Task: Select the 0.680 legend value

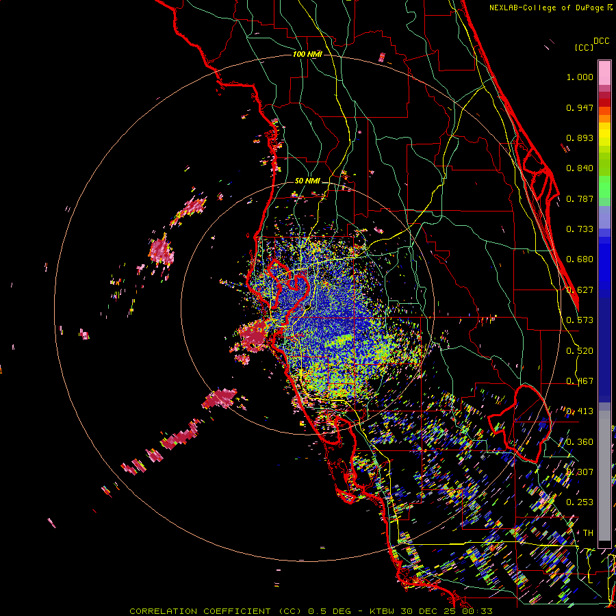Action: 580,259
